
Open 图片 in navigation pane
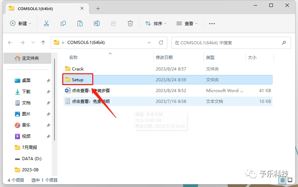[x=26, y=114]
